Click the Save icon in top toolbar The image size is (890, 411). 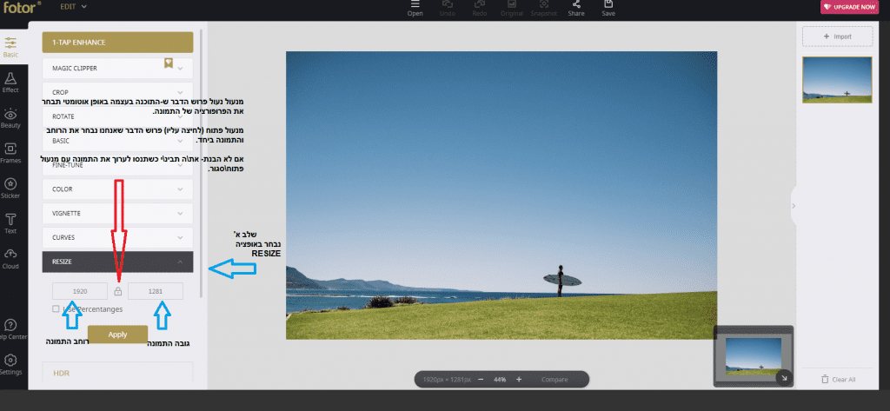point(608,9)
